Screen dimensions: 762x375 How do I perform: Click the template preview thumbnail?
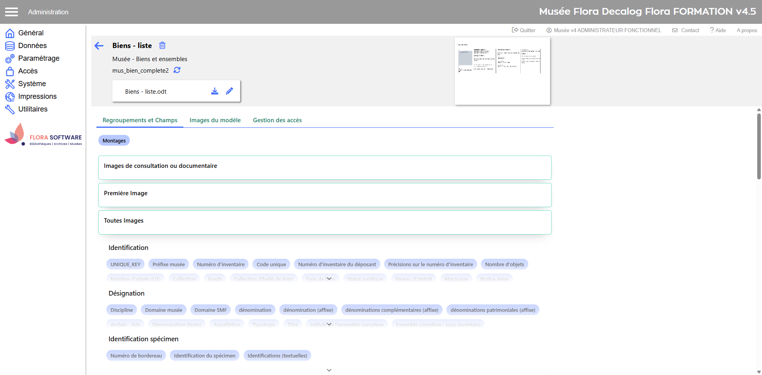tap(502, 71)
